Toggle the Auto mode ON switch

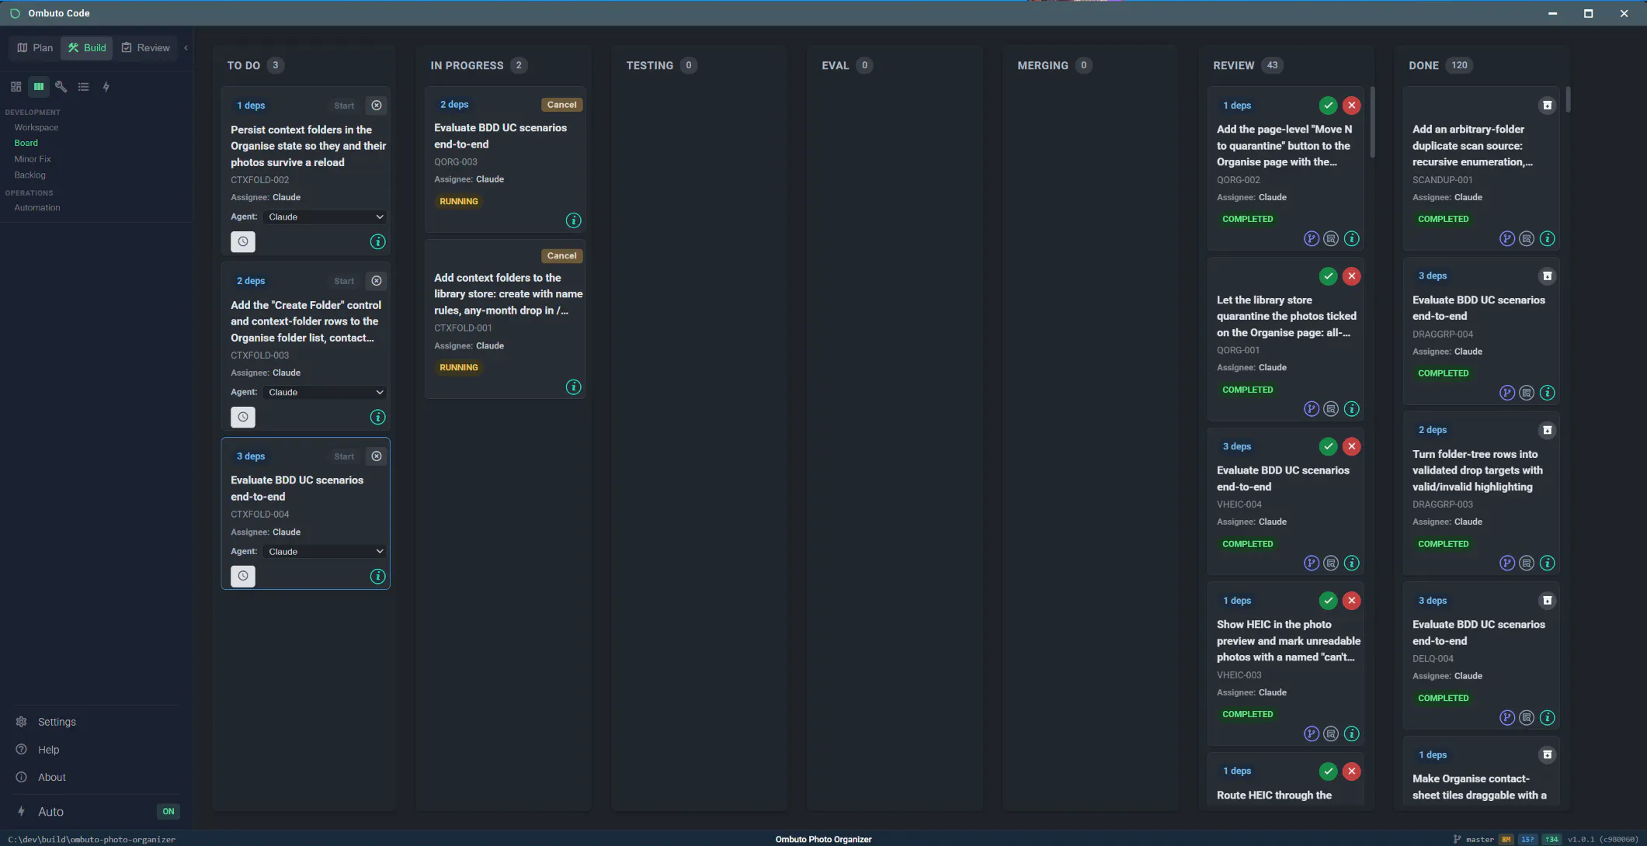[x=169, y=812]
